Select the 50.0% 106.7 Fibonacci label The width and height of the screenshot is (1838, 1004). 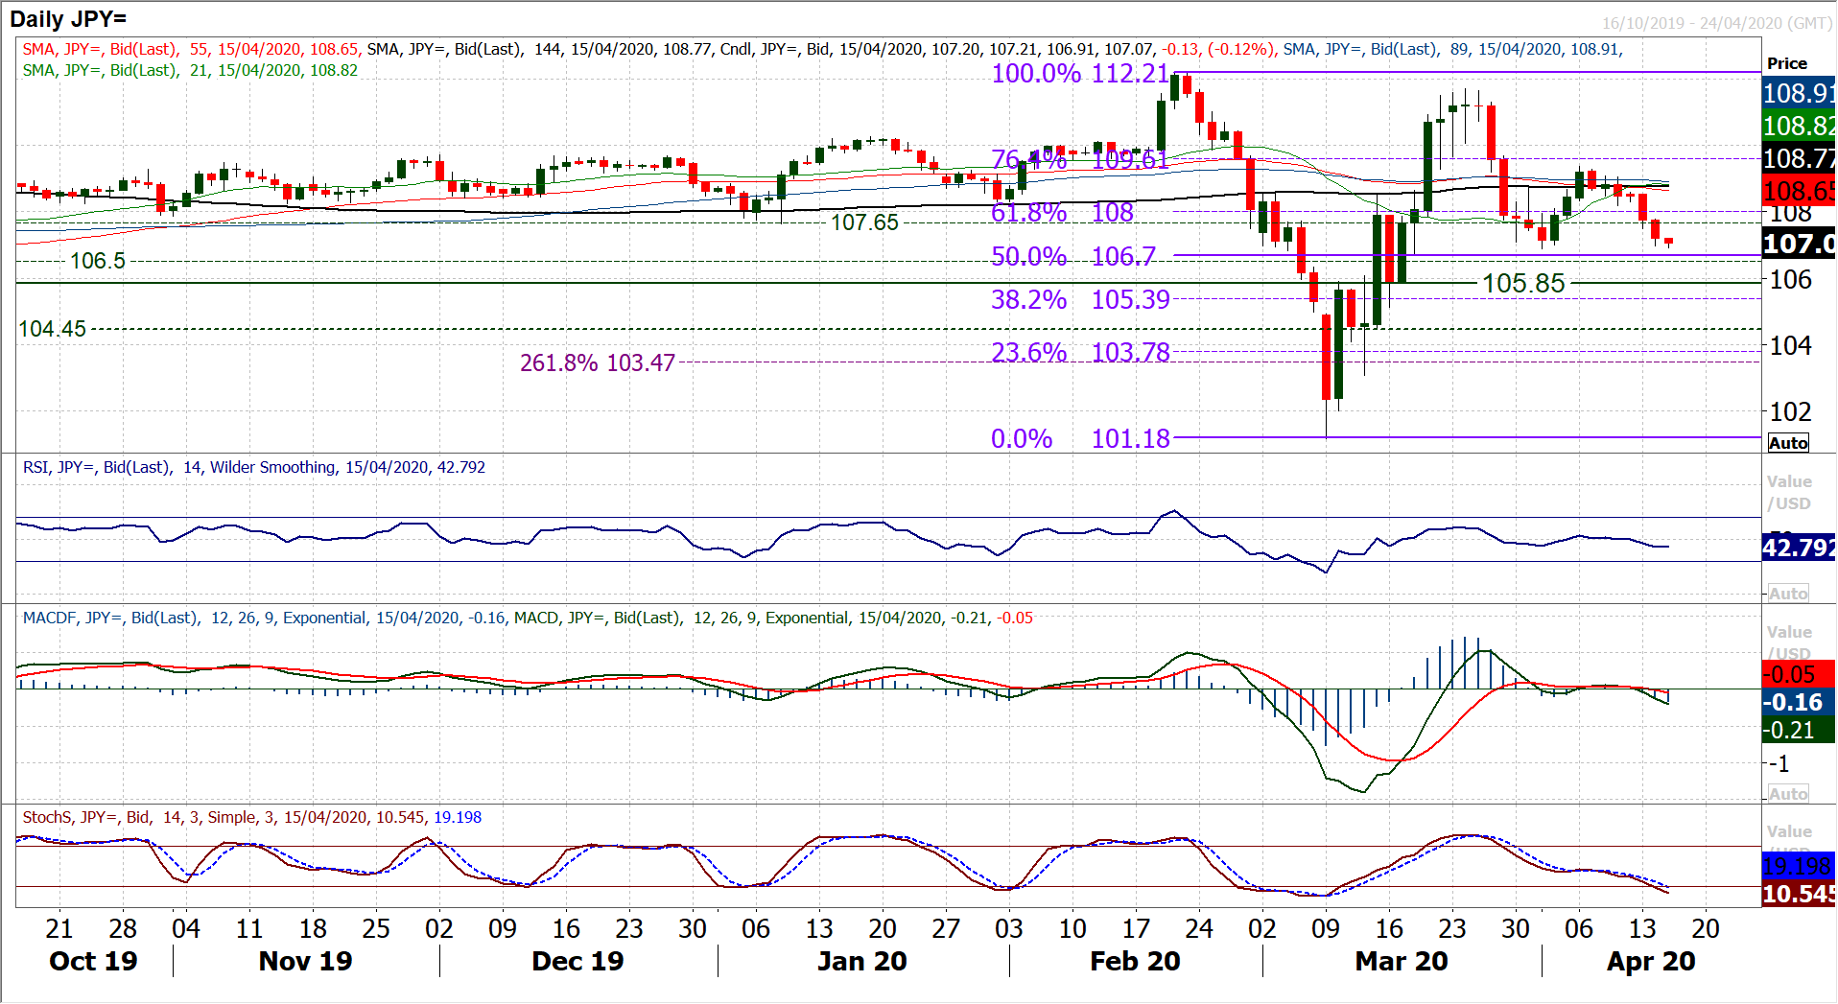point(1073,256)
